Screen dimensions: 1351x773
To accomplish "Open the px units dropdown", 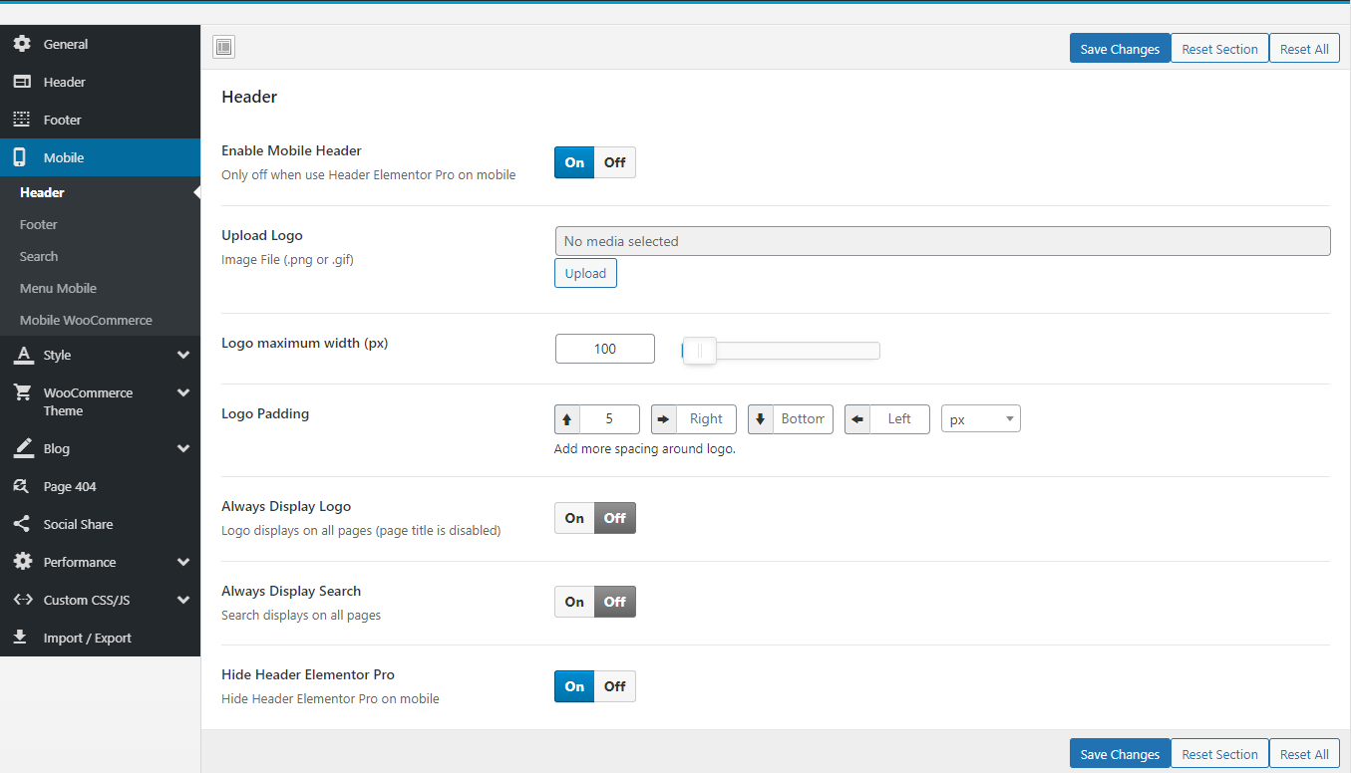I will 980,419.
